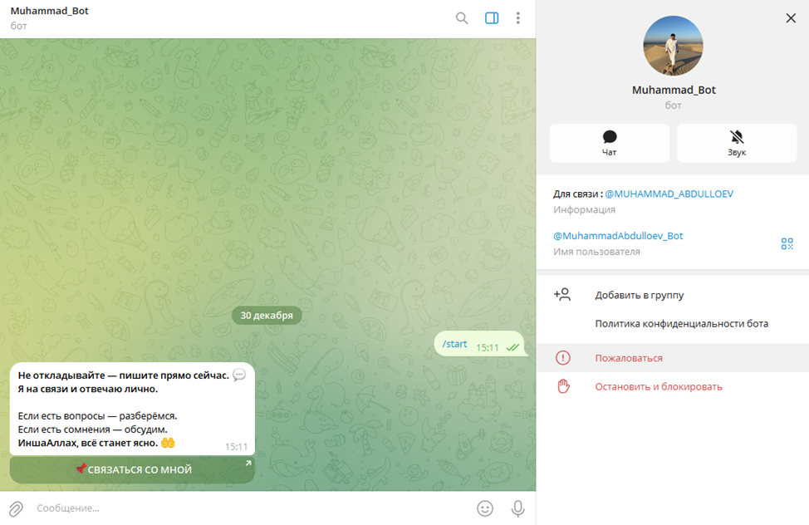Show the QR code for the username

pos(787,243)
